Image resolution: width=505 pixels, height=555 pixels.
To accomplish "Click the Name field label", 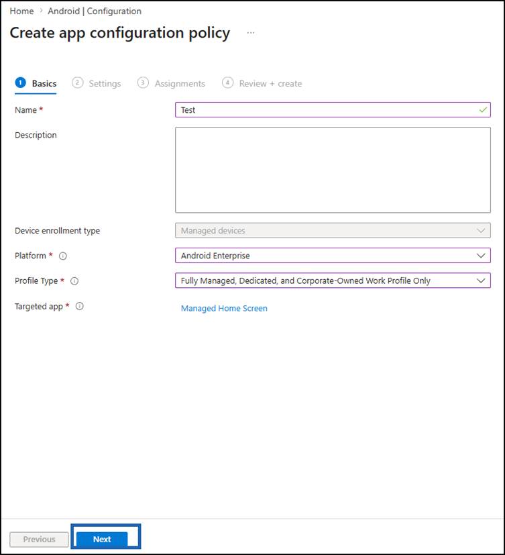I will [25, 110].
